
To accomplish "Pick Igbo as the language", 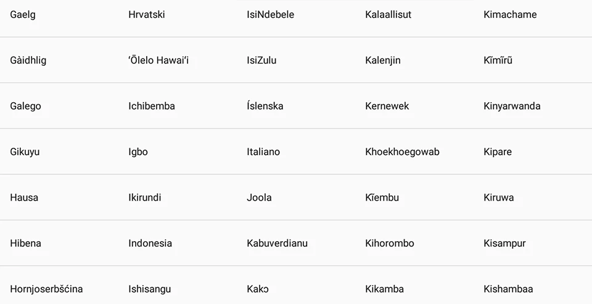I will [x=138, y=152].
